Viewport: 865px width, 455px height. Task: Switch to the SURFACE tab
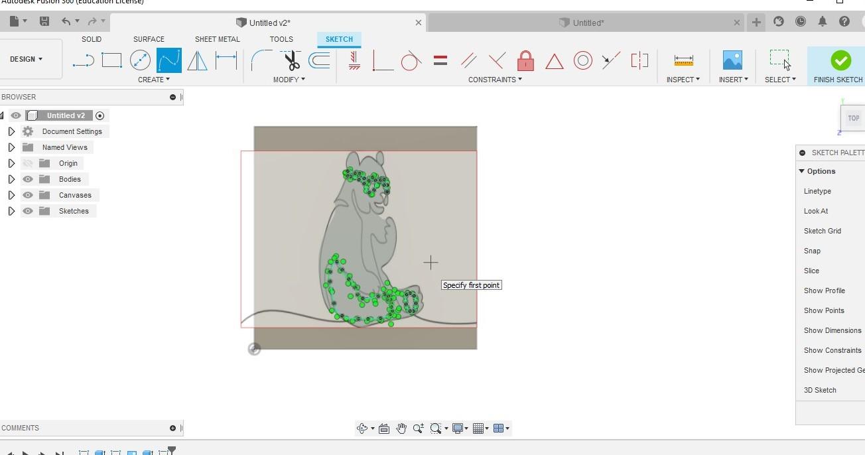click(x=149, y=39)
